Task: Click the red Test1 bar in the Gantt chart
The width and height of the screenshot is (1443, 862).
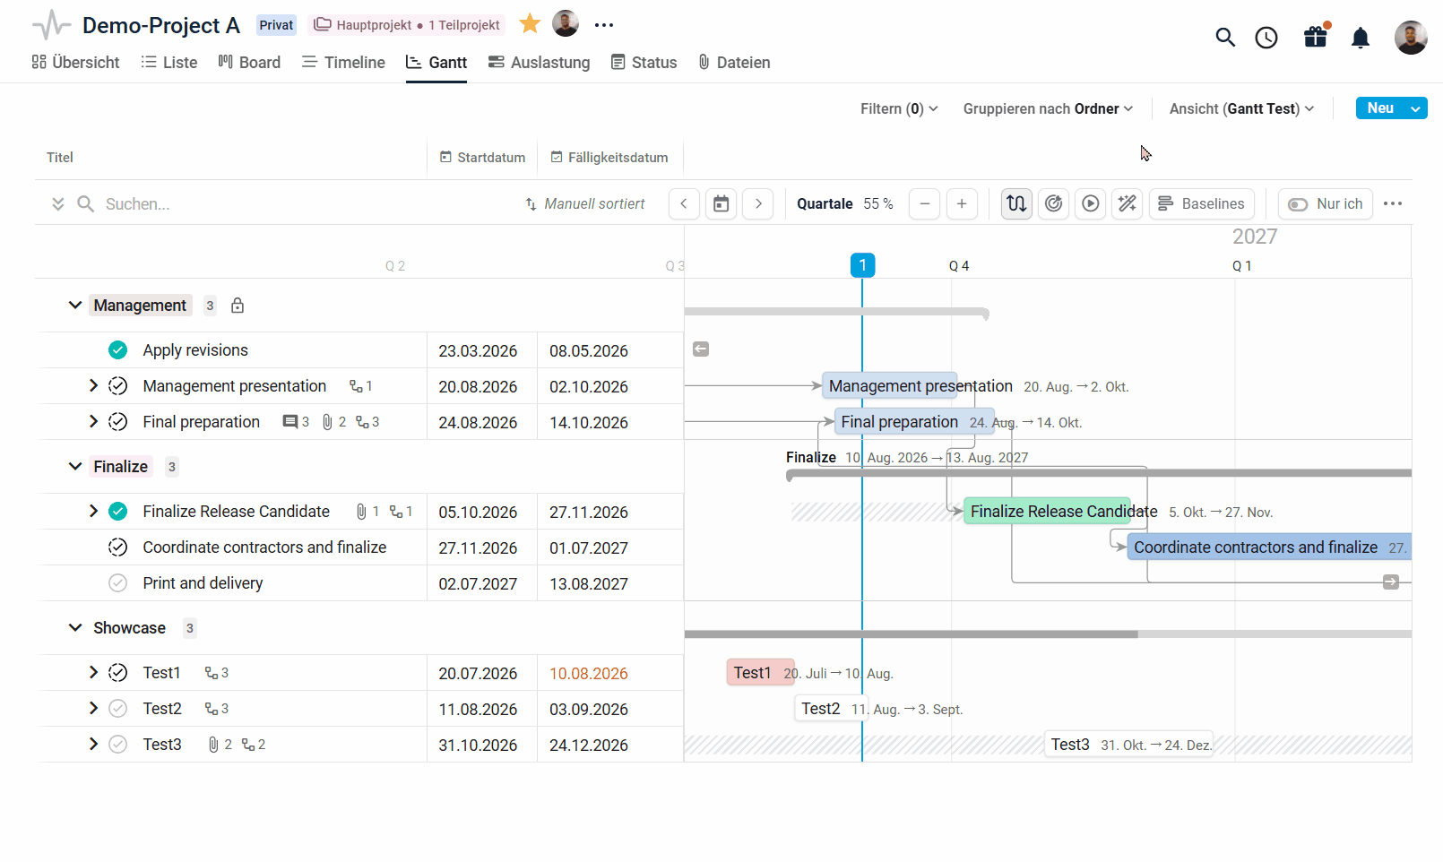Action: click(x=760, y=673)
